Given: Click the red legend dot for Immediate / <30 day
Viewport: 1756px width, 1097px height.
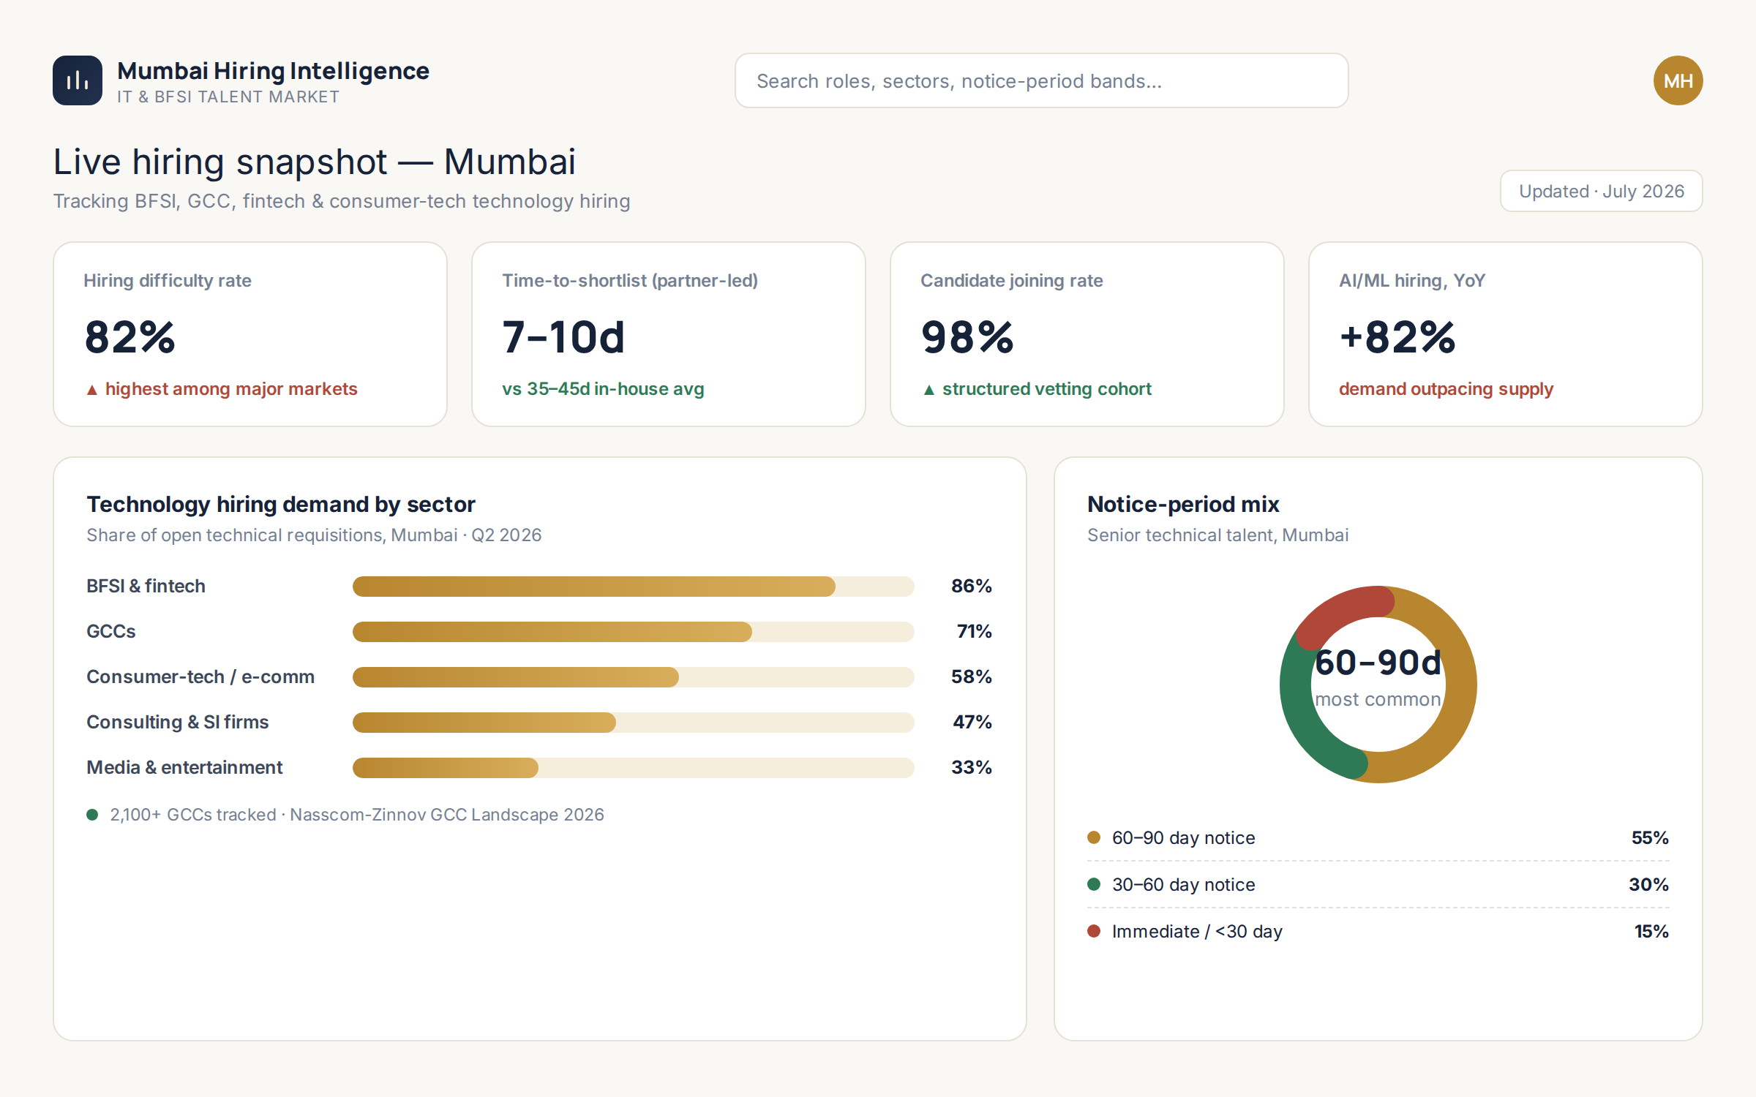Looking at the screenshot, I should click(1094, 931).
